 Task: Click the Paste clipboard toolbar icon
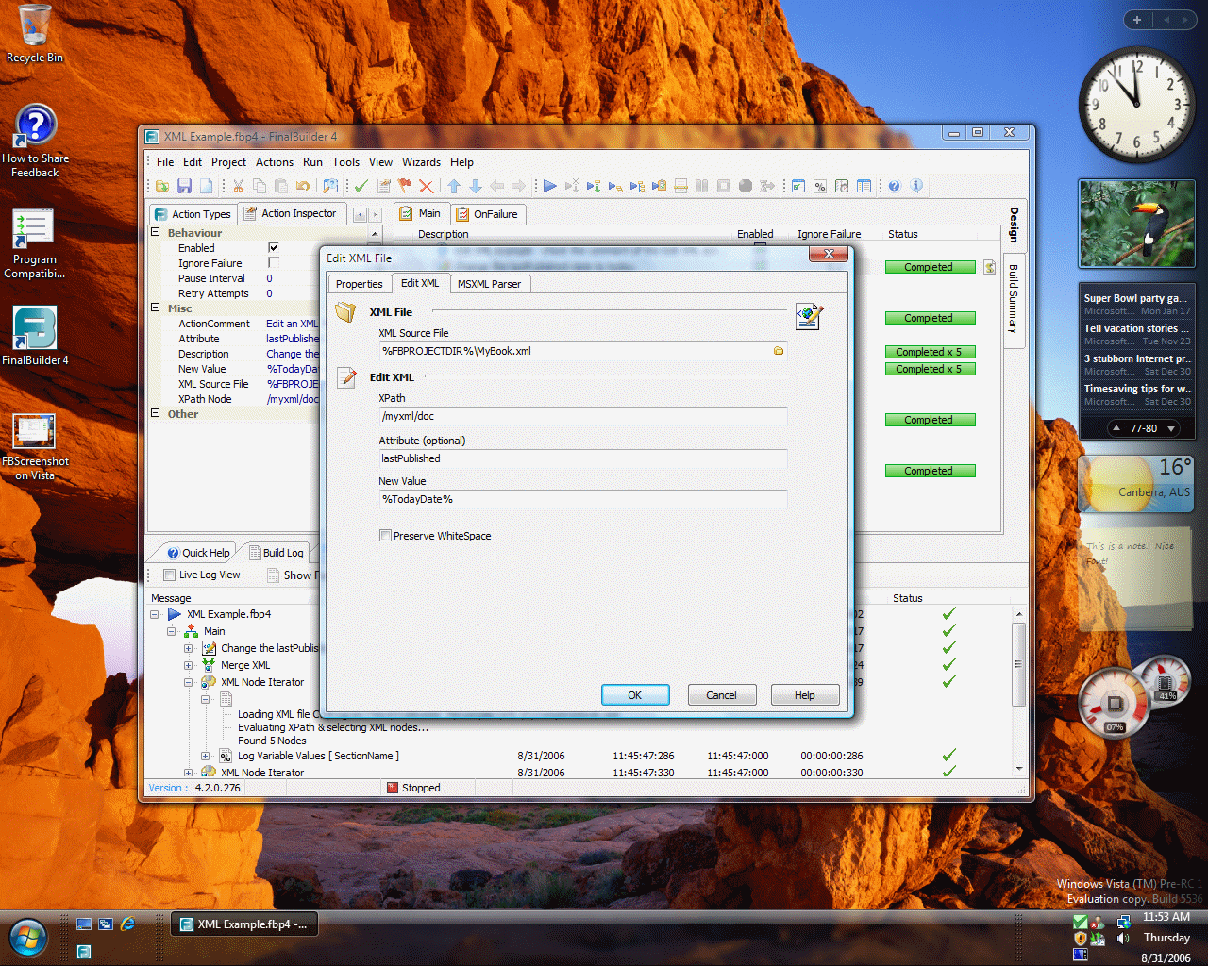tap(281, 186)
